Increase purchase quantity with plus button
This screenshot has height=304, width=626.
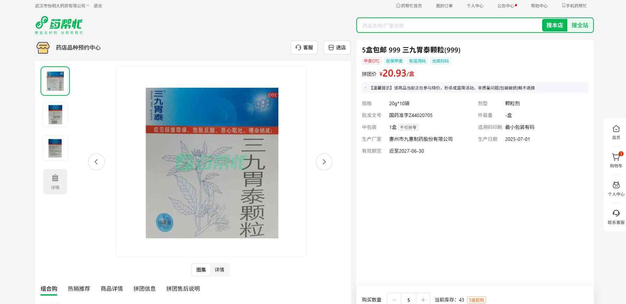[x=423, y=300]
